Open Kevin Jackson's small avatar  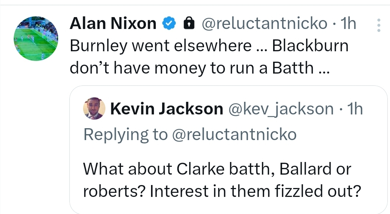pos(95,109)
